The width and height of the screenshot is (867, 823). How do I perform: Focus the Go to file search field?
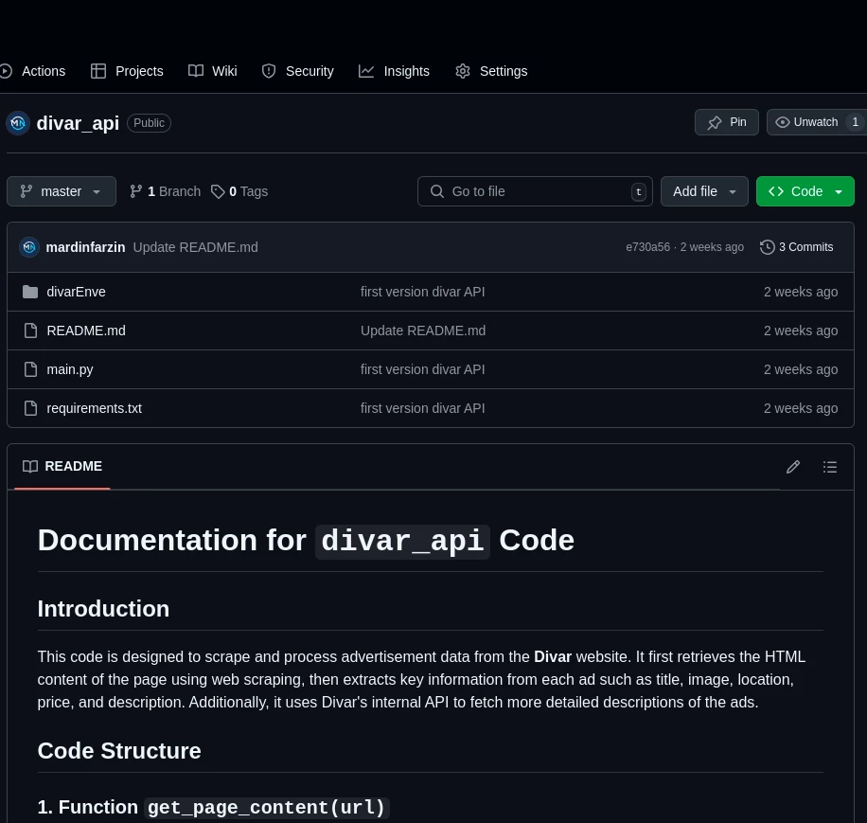(x=535, y=191)
